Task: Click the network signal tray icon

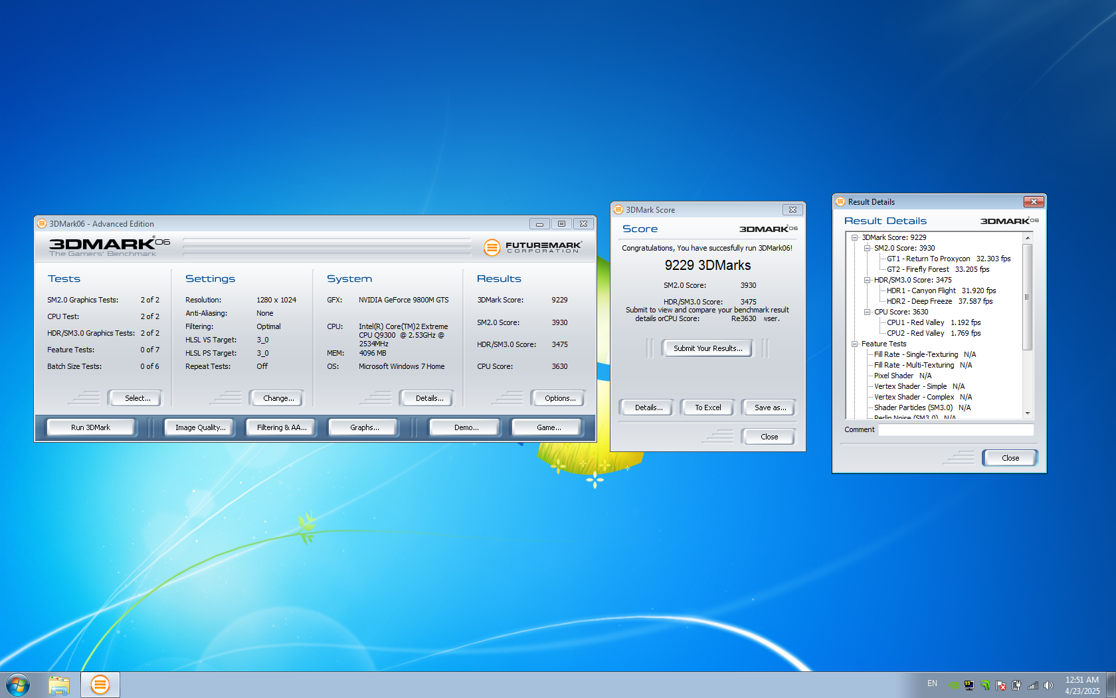Action: pyautogui.click(x=1032, y=685)
